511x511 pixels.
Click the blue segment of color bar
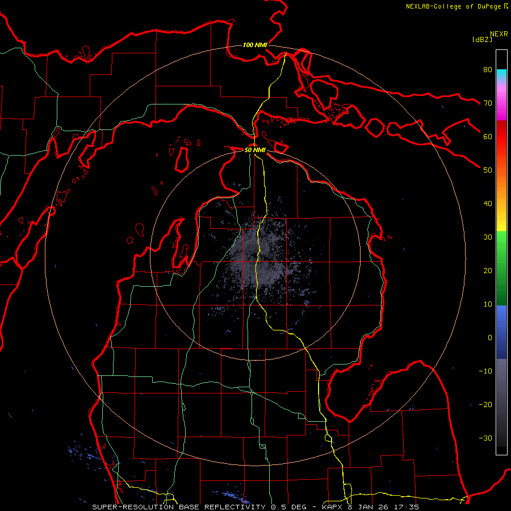click(x=501, y=332)
